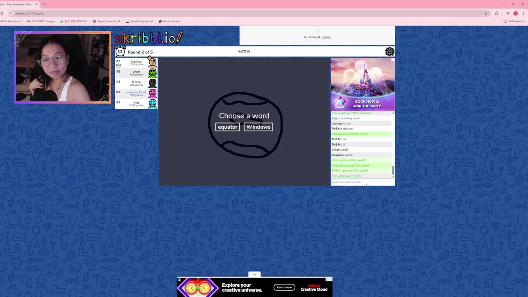Click the Adobe ad "Learn more" button
Image resolution: width=528 pixels, height=297 pixels.
tap(284, 288)
